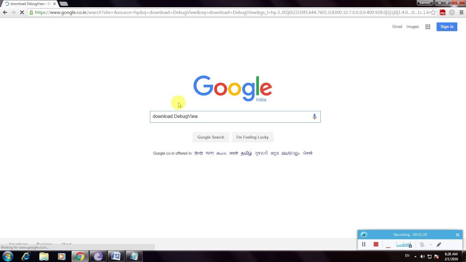Open the purple swirl taskbar app
The height and width of the screenshot is (262, 466).
pyautogui.click(x=98, y=257)
